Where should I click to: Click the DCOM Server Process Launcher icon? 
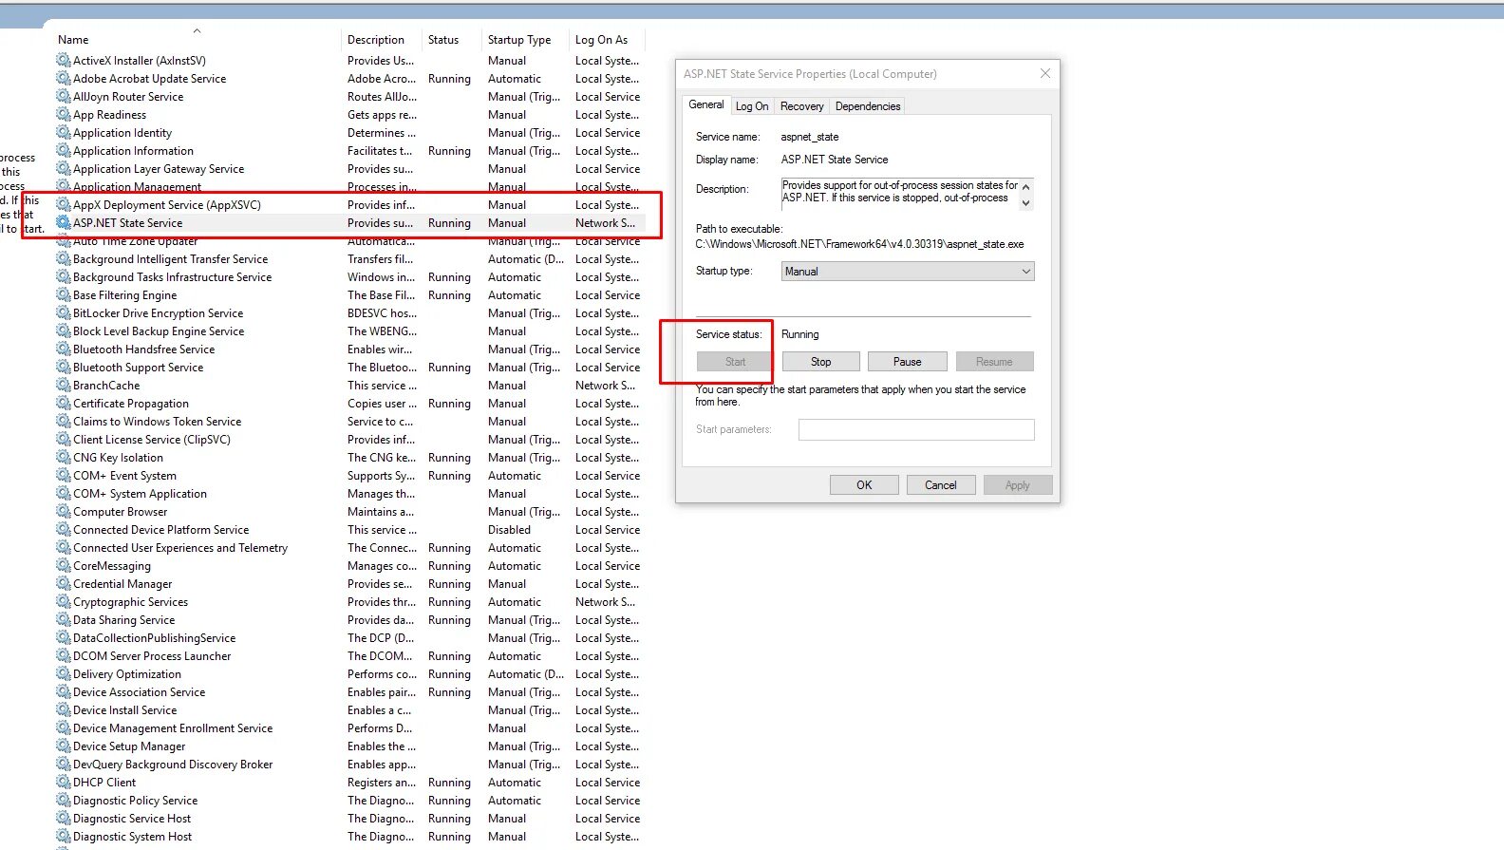tap(64, 655)
